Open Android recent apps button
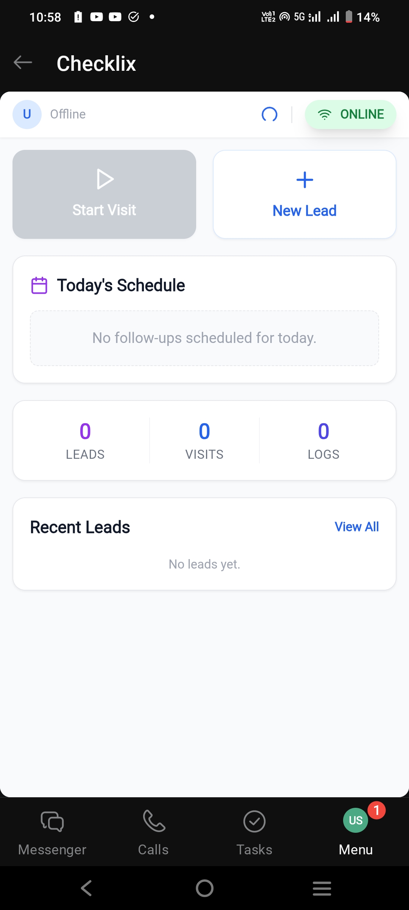 pyautogui.click(x=322, y=888)
